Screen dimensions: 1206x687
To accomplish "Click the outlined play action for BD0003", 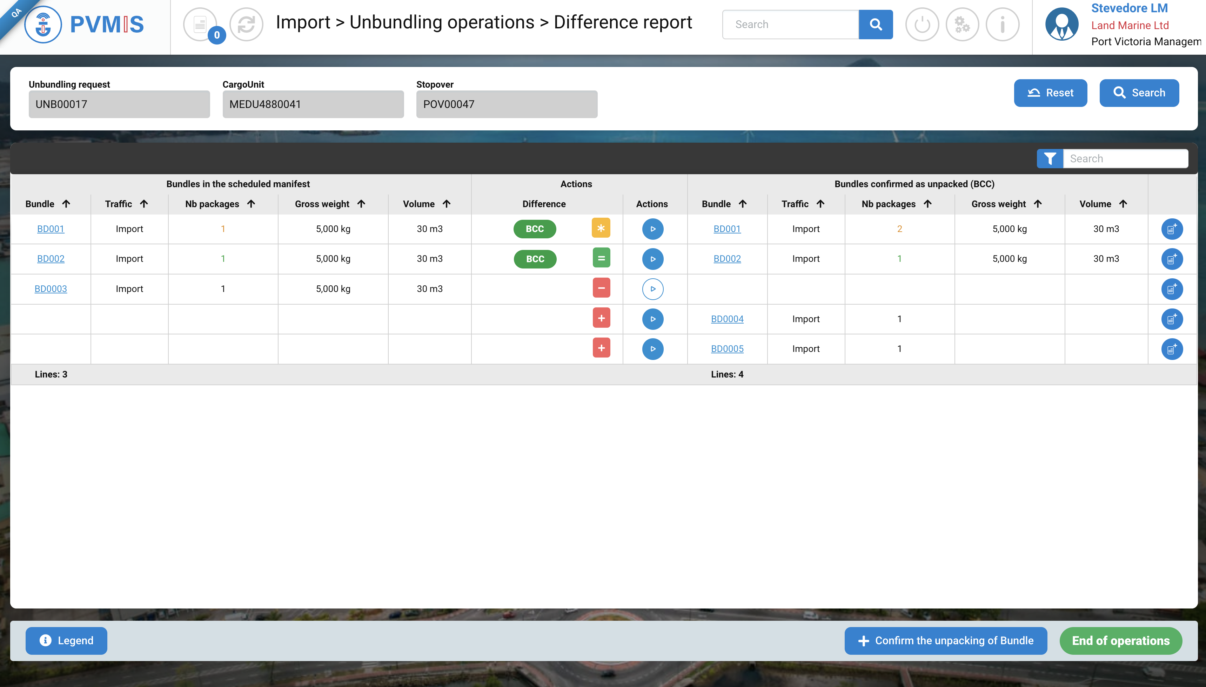I will point(652,289).
